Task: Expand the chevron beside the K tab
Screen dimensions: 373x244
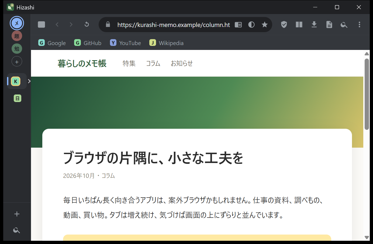Action: 29,81
